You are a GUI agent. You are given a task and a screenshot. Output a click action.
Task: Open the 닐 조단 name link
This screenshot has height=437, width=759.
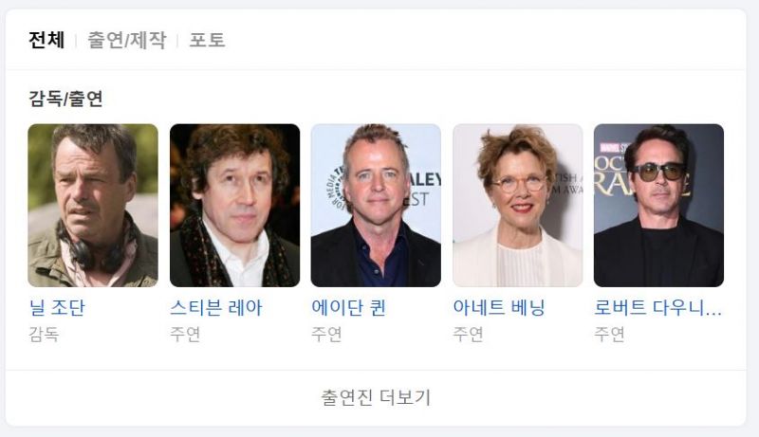(x=57, y=308)
